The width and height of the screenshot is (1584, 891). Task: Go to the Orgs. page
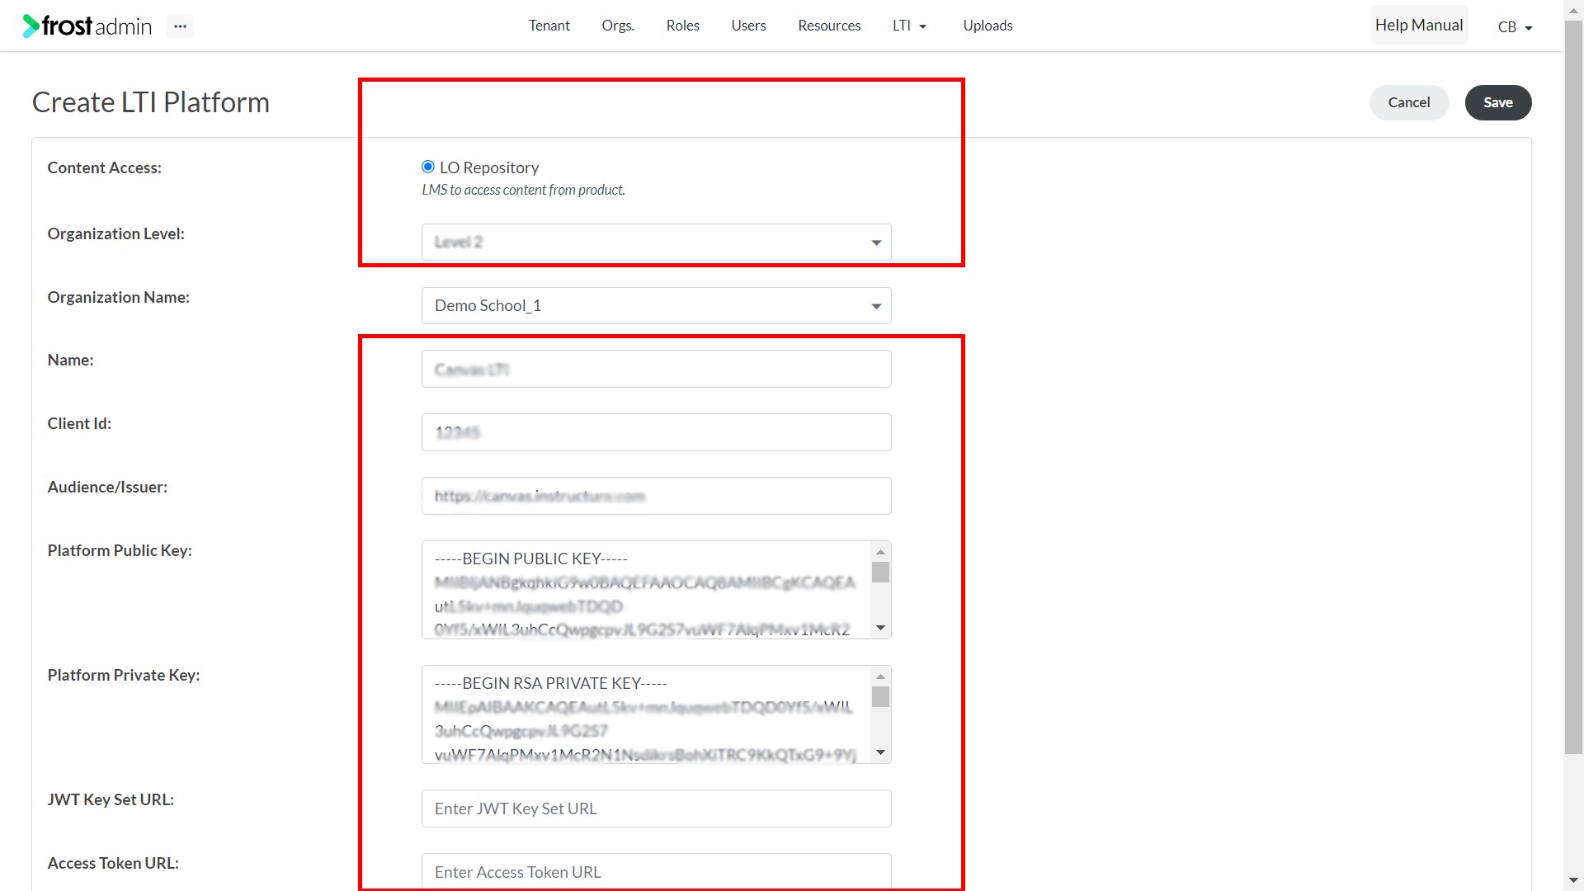618,26
